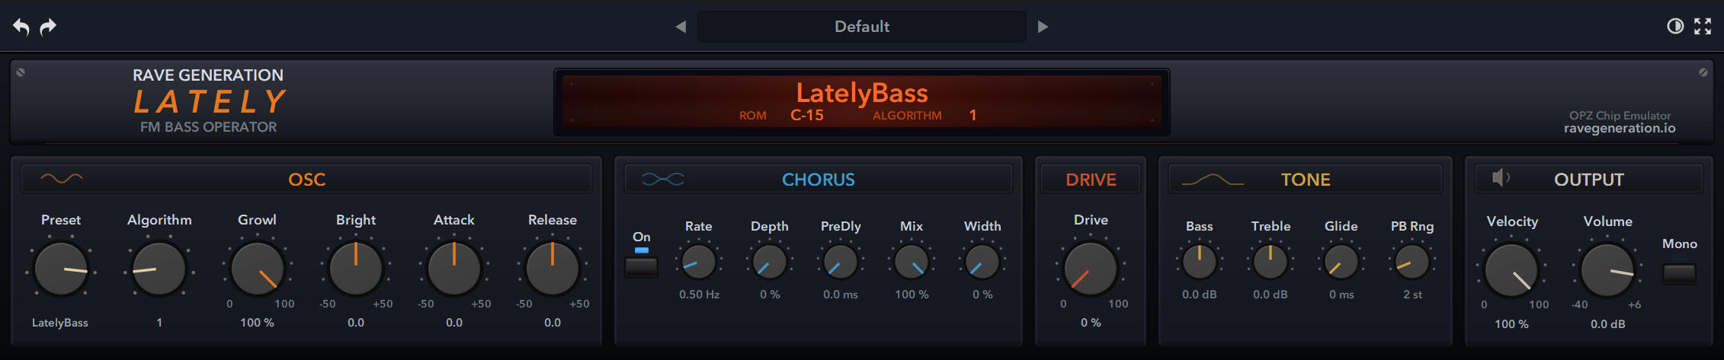This screenshot has width=1724, height=360.
Task: Click the OUTPUT section header
Action: coord(1589,180)
